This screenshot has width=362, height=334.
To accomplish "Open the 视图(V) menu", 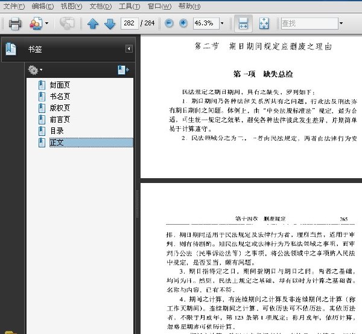I will (71, 6).
